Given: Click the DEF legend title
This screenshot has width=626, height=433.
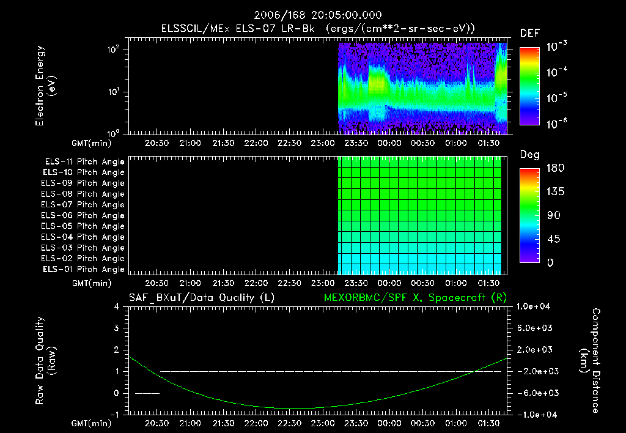Looking at the screenshot, I should (x=530, y=34).
